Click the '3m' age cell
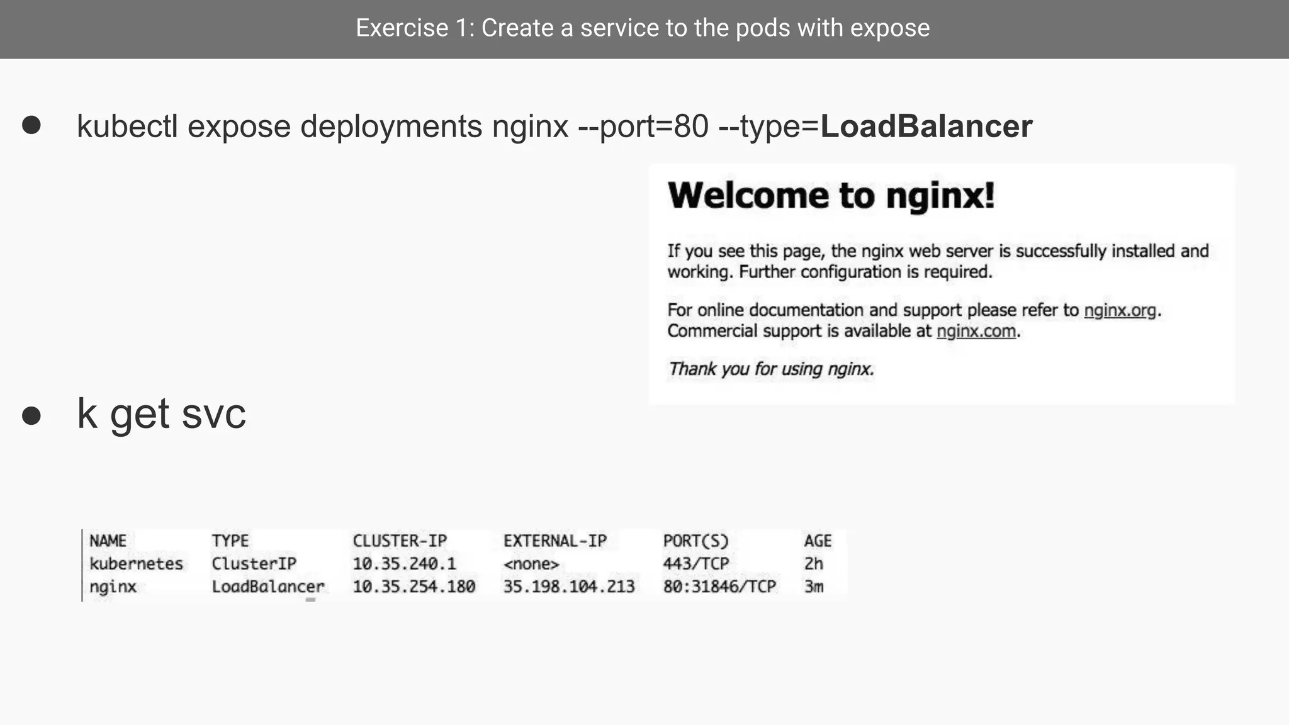 (813, 587)
